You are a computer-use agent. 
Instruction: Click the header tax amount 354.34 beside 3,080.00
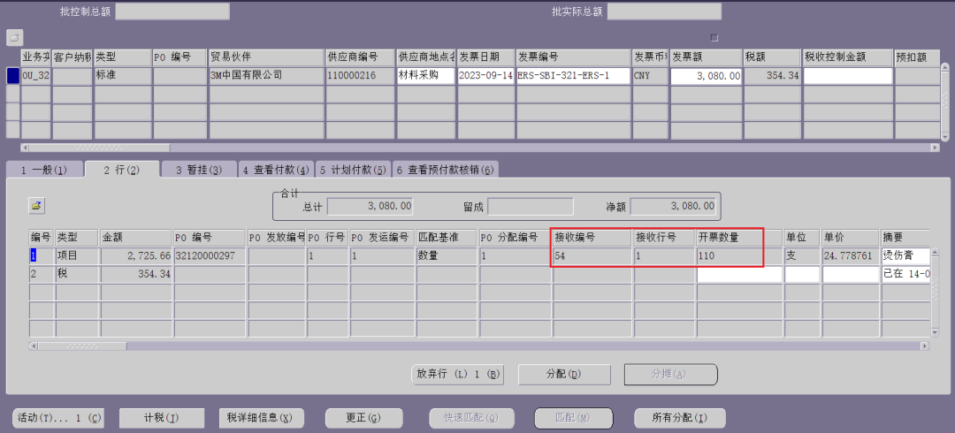(x=772, y=76)
